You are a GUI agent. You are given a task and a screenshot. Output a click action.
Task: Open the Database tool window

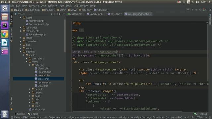point(210,20)
